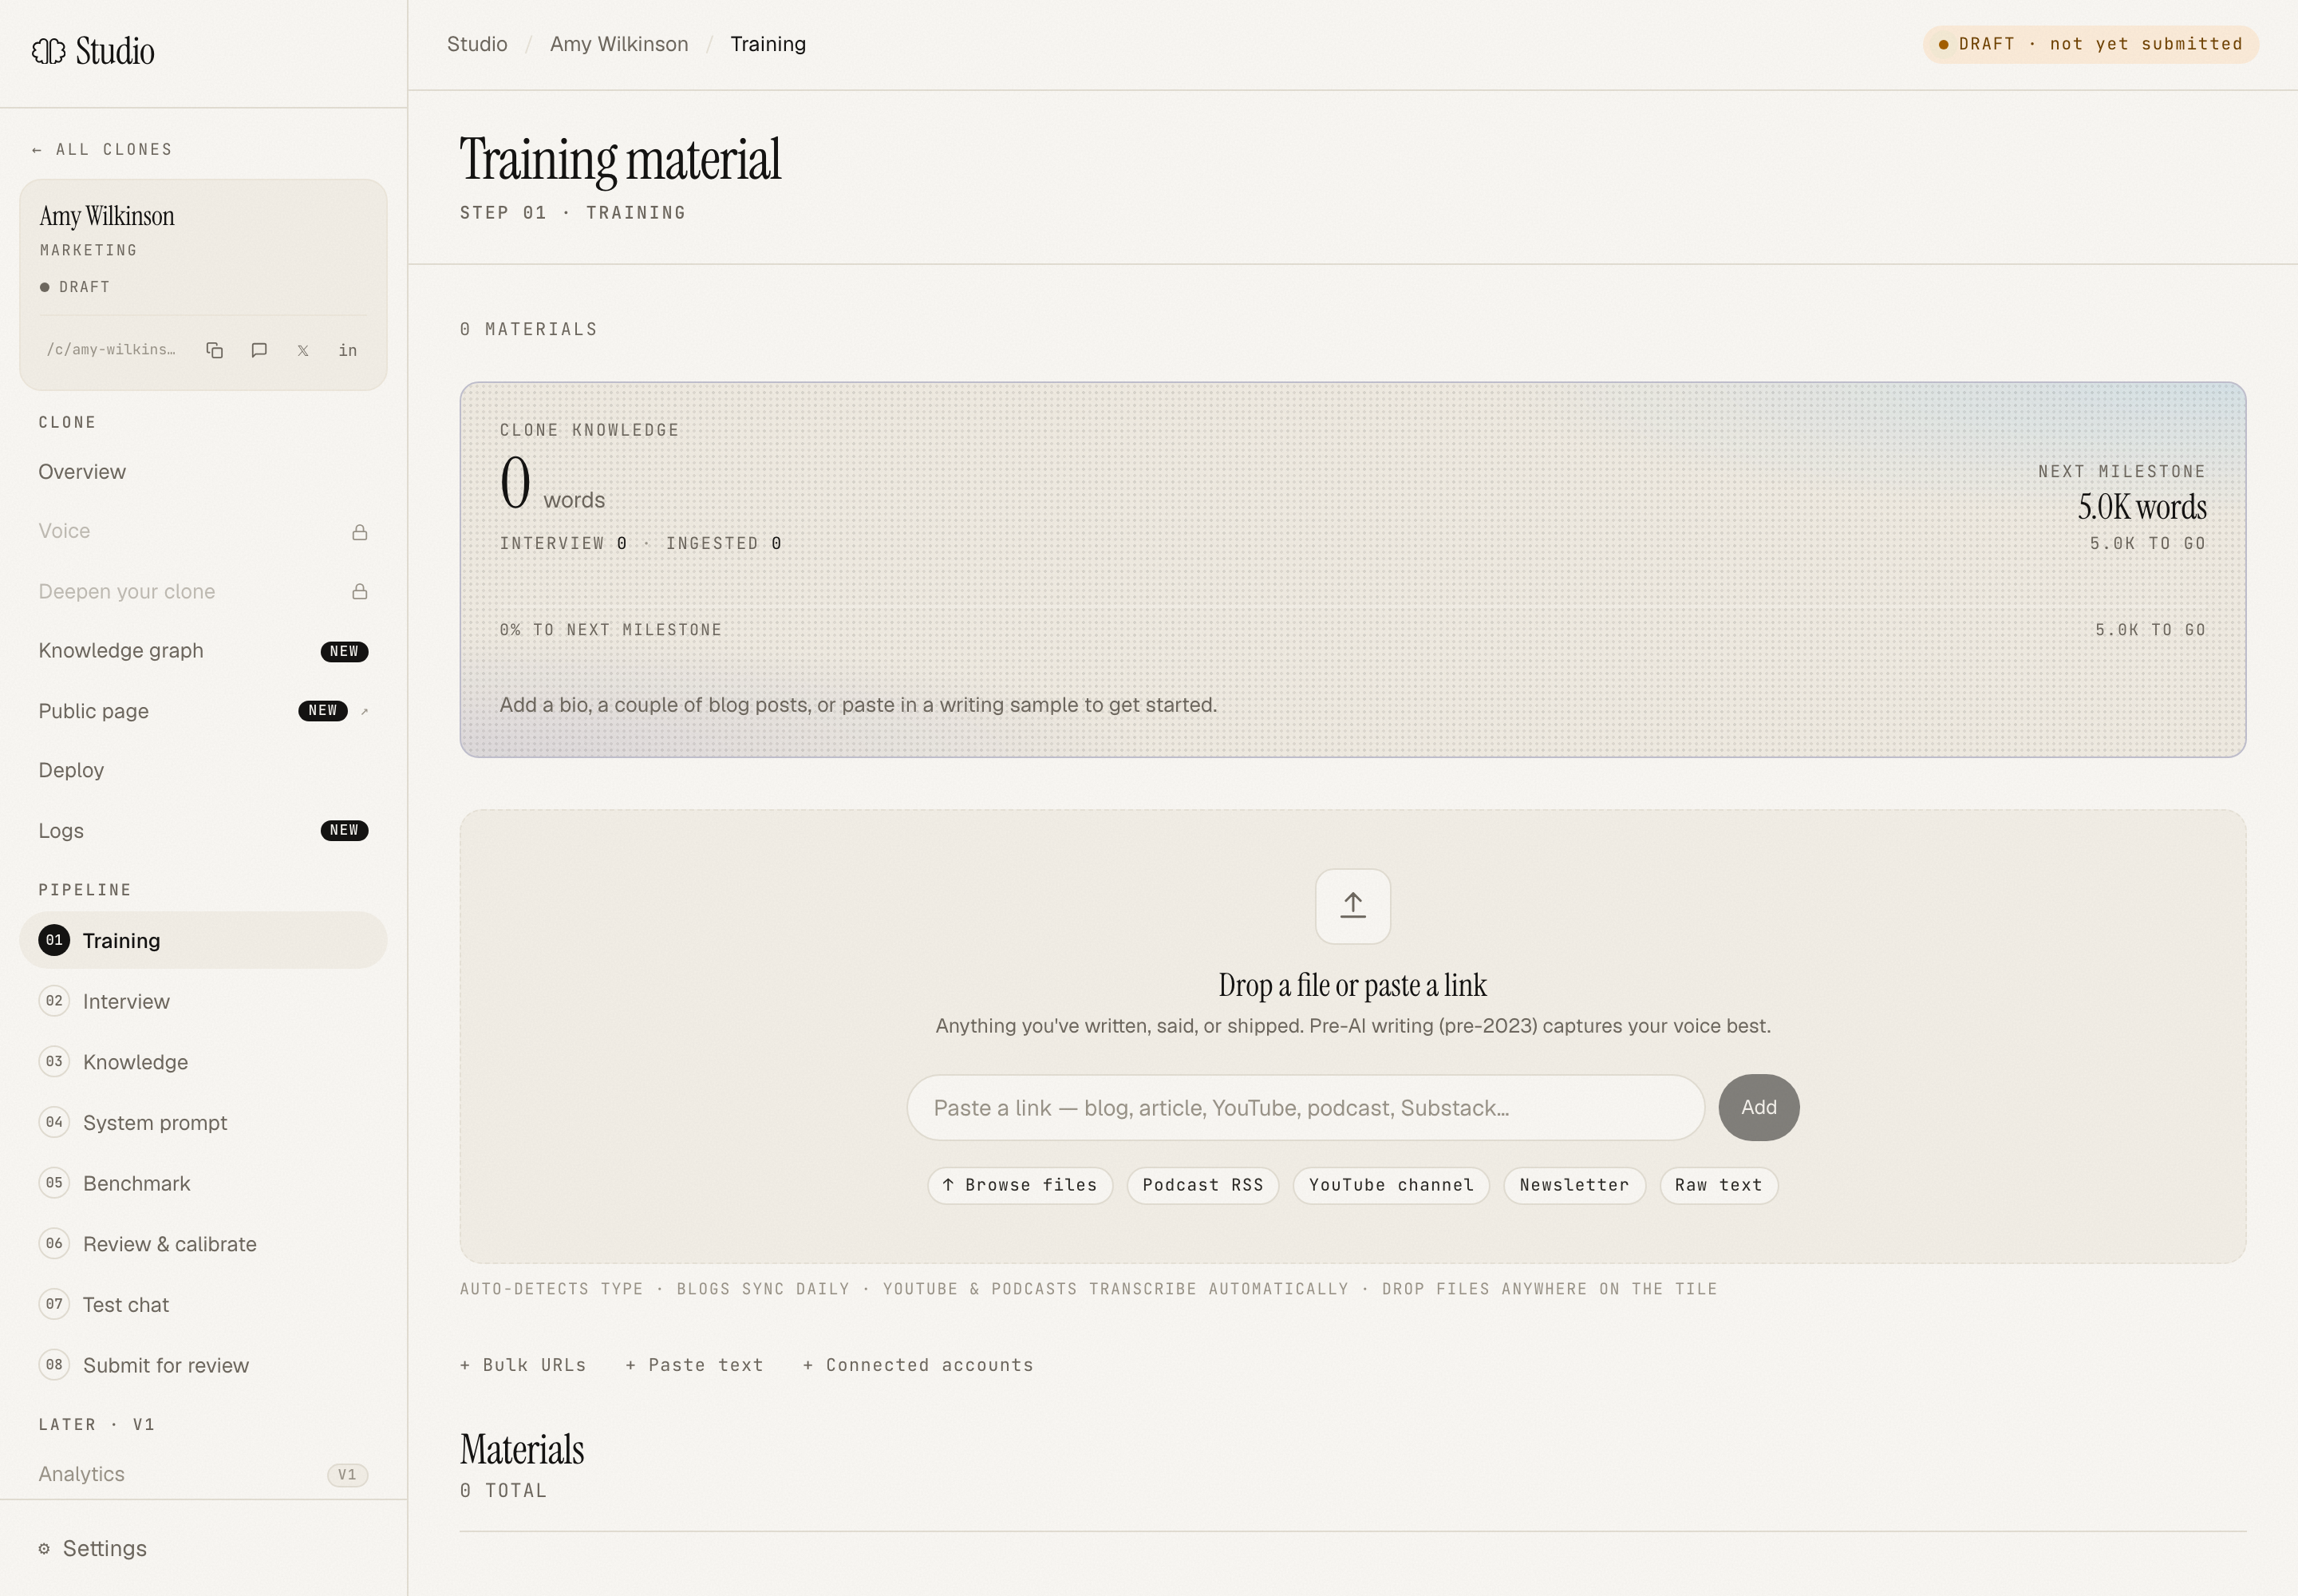The width and height of the screenshot is (2298, 1596).
Task: Click the upload arrow tile icon
Action: [1352, 906]
